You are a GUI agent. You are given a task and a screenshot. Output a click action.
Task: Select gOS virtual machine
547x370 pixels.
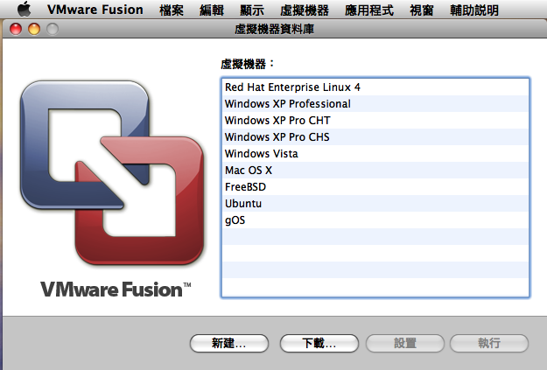(x=375, y=220)
